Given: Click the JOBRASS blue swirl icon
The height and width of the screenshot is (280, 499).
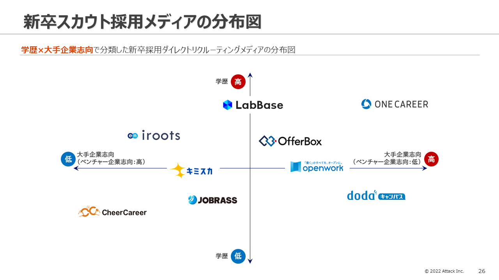Looking at the screenshot, I should (x=193, y=200).
